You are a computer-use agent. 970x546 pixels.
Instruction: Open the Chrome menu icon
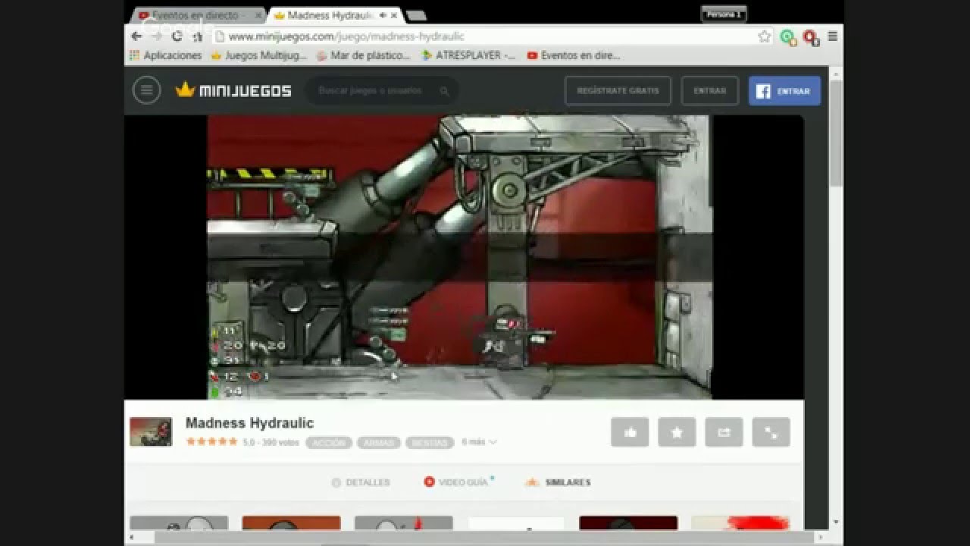point(832,36)
